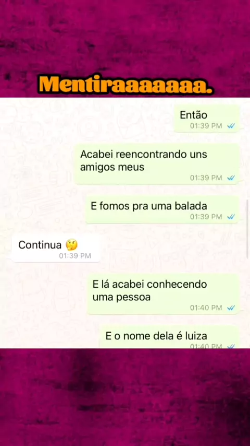Select the 'E lá acabei conhecendo uma pessoa' bubble
Viewport: 250px width, 446px height.
[x=163, y=294]
